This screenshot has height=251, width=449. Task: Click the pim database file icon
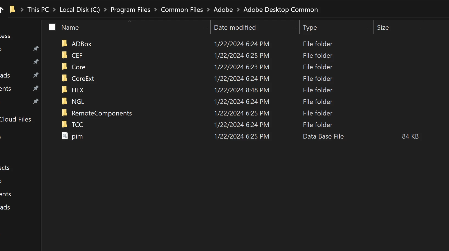[x=65, y=136]
